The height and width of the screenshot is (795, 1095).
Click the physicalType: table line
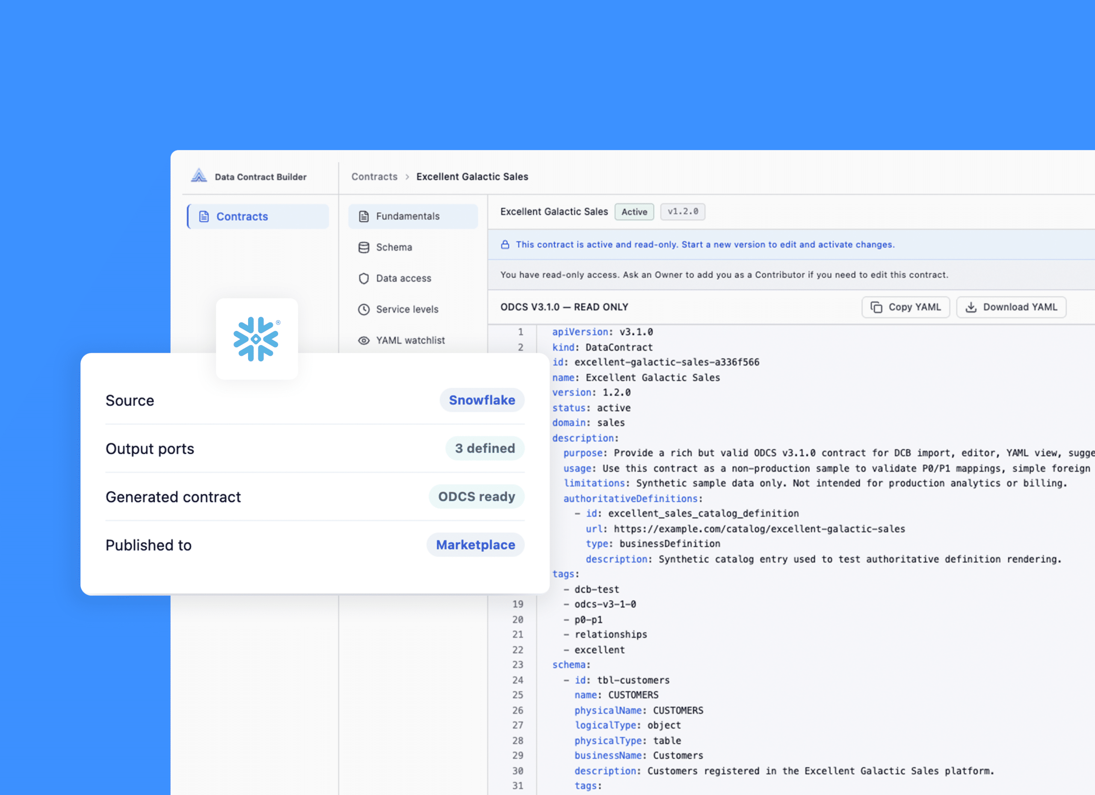point(627,741)
